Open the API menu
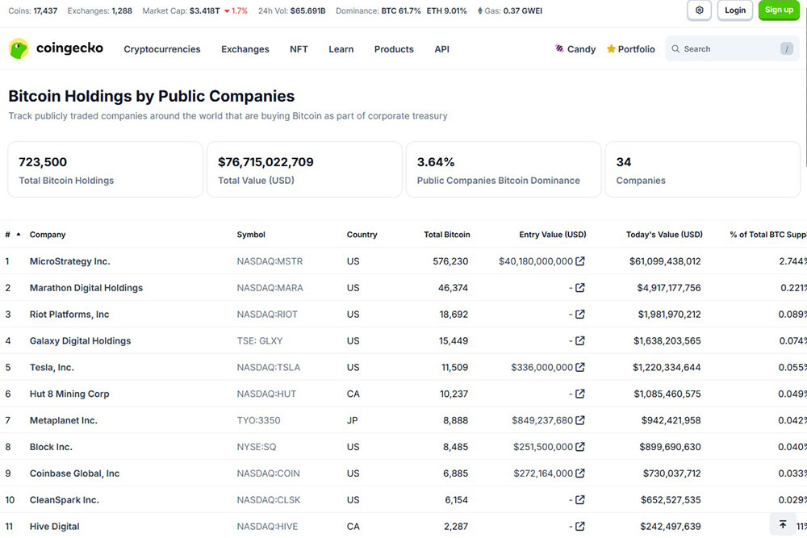 pos(441,49)
